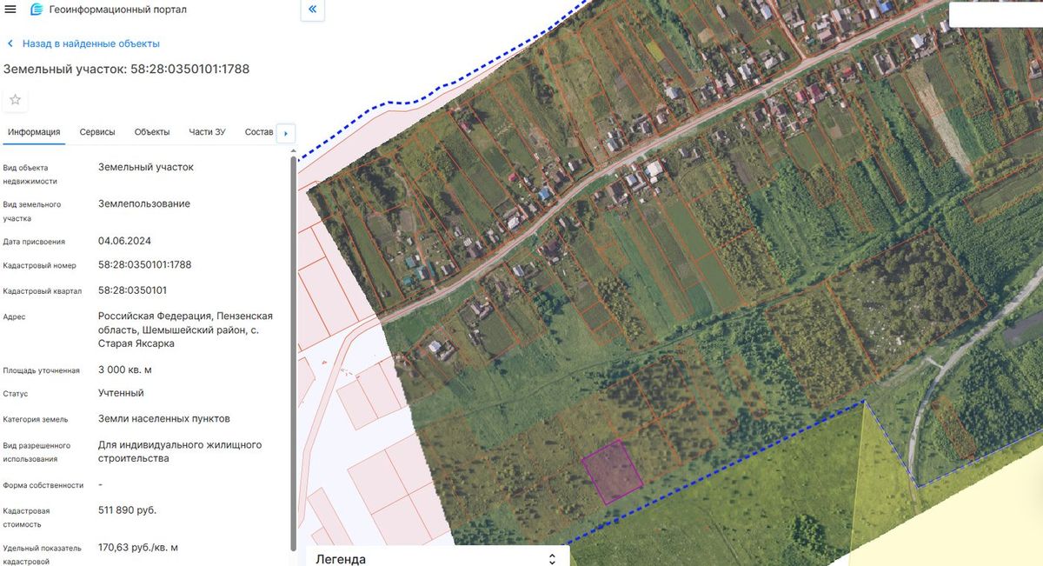Click the label Дата присвоения
The image size is (1043, 566).
34,242
